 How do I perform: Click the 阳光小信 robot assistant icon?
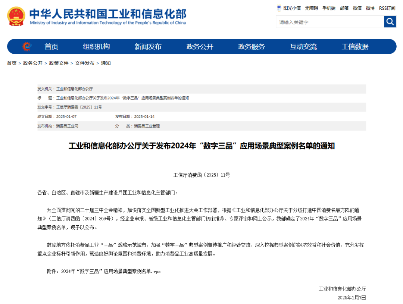tap(278, 8)
